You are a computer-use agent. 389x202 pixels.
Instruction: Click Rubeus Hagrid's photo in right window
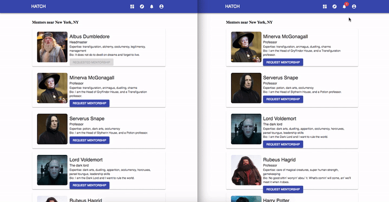tap(246, 170)
